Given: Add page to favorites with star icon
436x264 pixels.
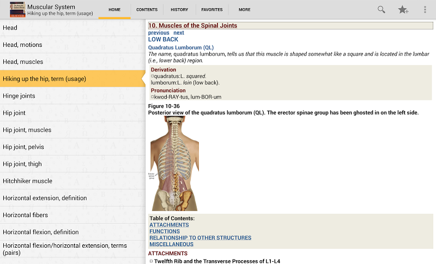Looking at the screenshot, I should pos(403,9).
